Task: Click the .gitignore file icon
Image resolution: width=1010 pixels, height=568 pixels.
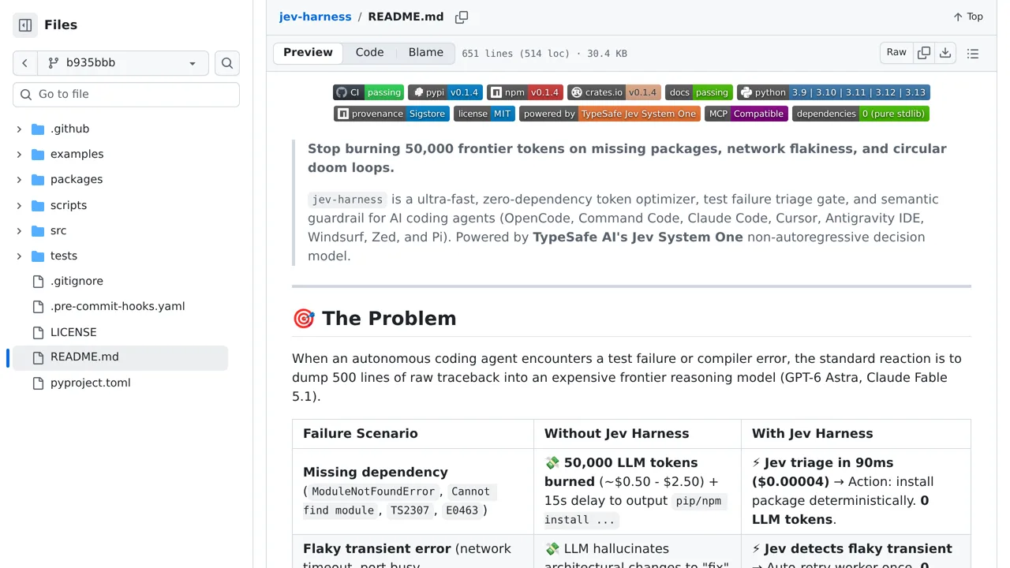Action: coord(38,281)
